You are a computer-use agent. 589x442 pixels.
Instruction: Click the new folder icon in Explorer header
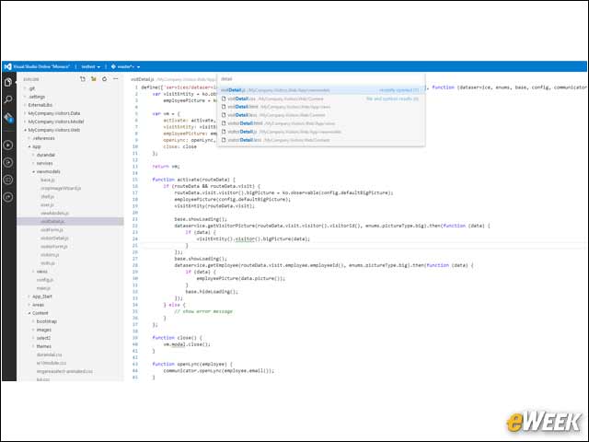(x=94, y=79)
